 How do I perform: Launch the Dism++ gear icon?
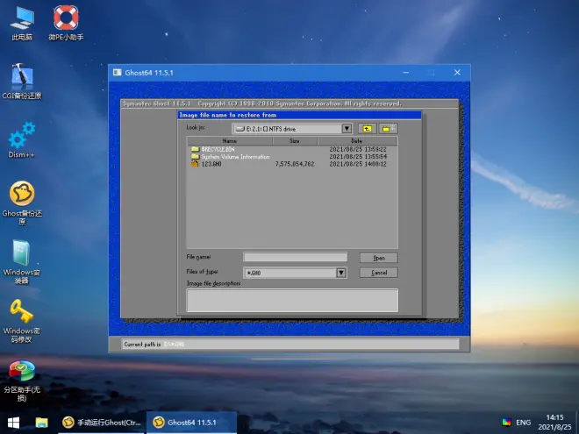(x=22, y=140)
